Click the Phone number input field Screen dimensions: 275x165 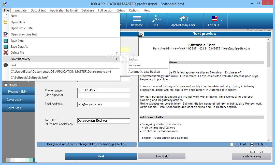[x=104, y=90]
